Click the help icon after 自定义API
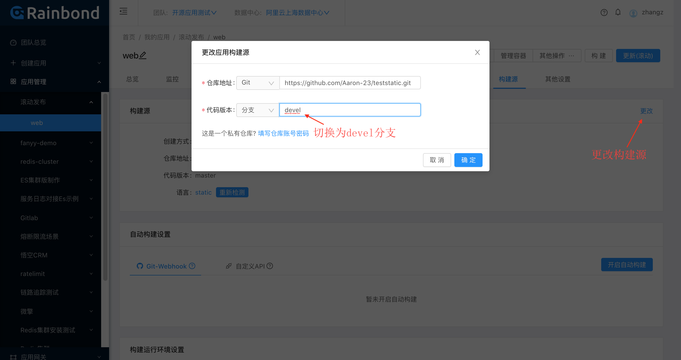This screenshot has height=360, width=681. pyautogui.click(x=270, y=266)
